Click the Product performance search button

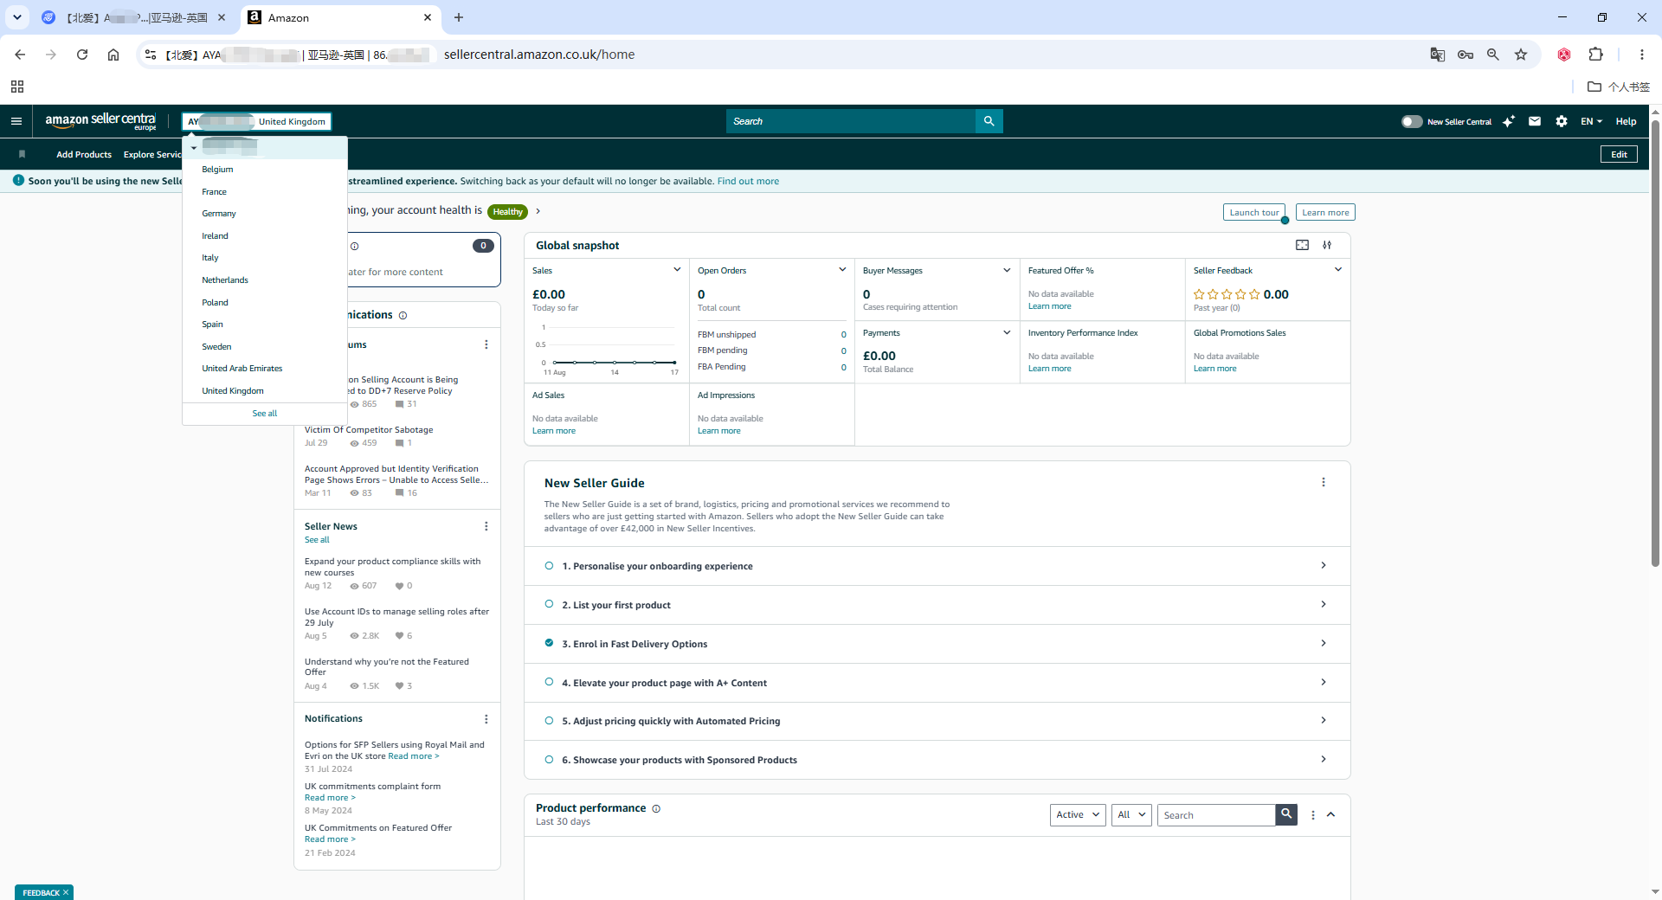(1286, 814)
